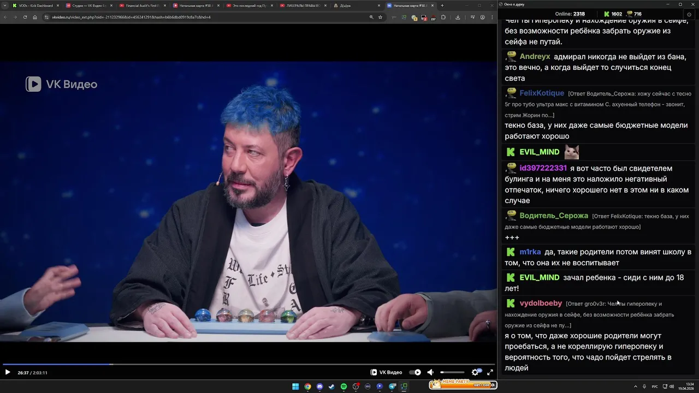699x393 pixels.
Task: Open the extensions puzzle icon
Action: pos(443,17)
